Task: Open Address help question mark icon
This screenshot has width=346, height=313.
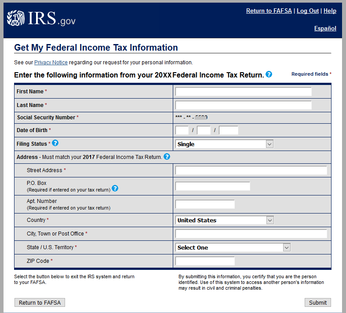Action: (x=167, y=157)
